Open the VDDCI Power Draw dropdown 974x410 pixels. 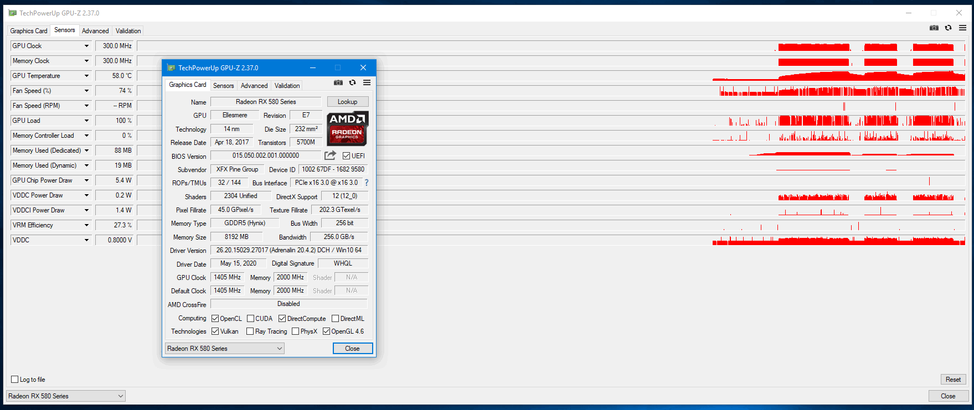(86, 210)
